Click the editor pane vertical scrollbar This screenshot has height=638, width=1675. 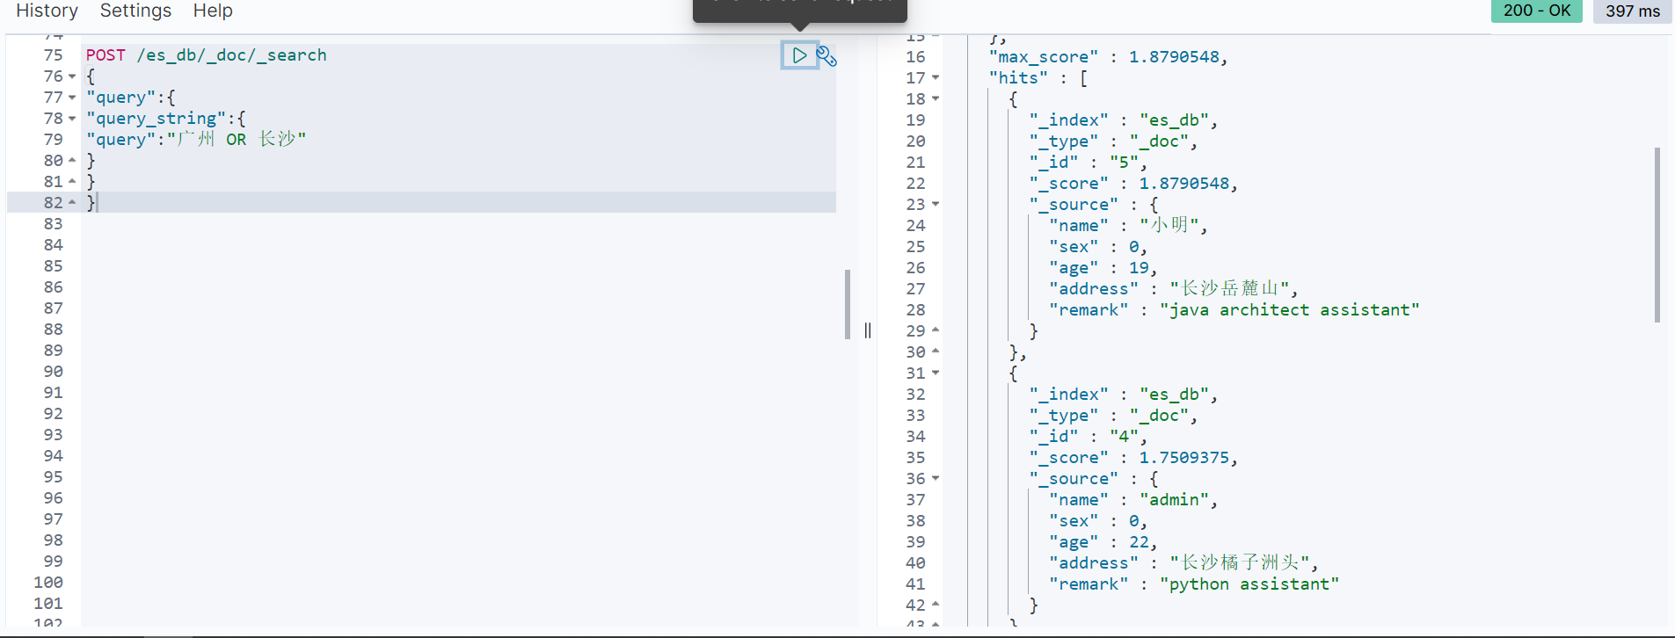[848, 304]
